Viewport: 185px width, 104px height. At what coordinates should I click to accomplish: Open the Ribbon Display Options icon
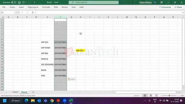point(162,2)
